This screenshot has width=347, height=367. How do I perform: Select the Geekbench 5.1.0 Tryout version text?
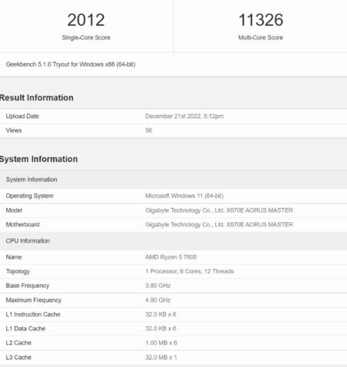[x=70, y=64]
